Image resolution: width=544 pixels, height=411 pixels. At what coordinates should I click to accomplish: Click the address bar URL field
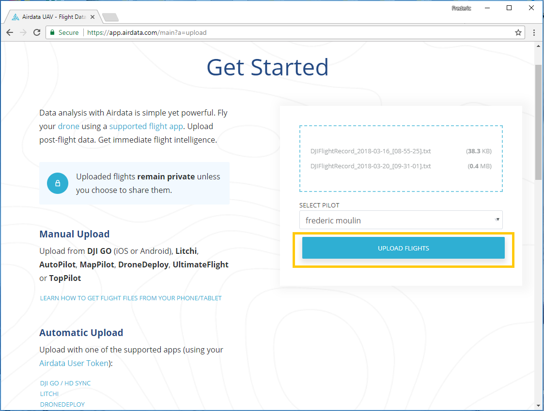(291, 32)
